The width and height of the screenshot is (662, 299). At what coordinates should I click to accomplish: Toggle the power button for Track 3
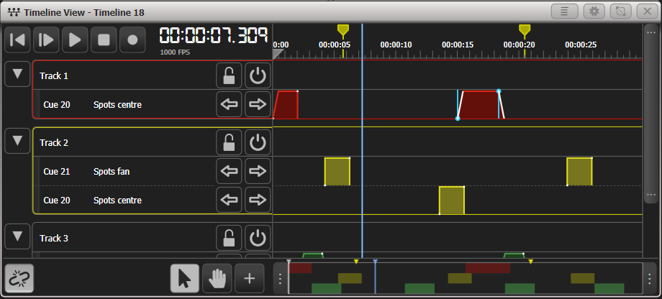pos(258,239)
